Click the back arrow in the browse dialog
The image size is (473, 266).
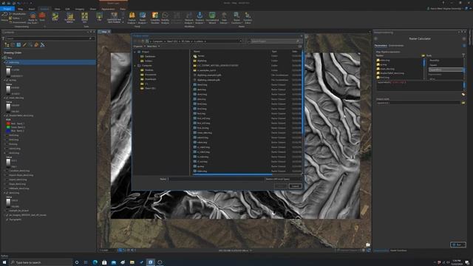coord(135,41)
